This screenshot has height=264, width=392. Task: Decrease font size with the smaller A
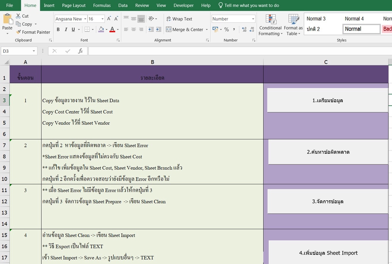[116, 19]
